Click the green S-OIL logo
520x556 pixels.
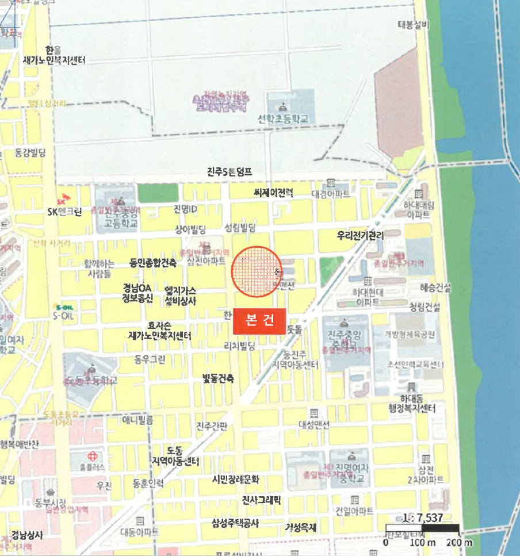63,307
